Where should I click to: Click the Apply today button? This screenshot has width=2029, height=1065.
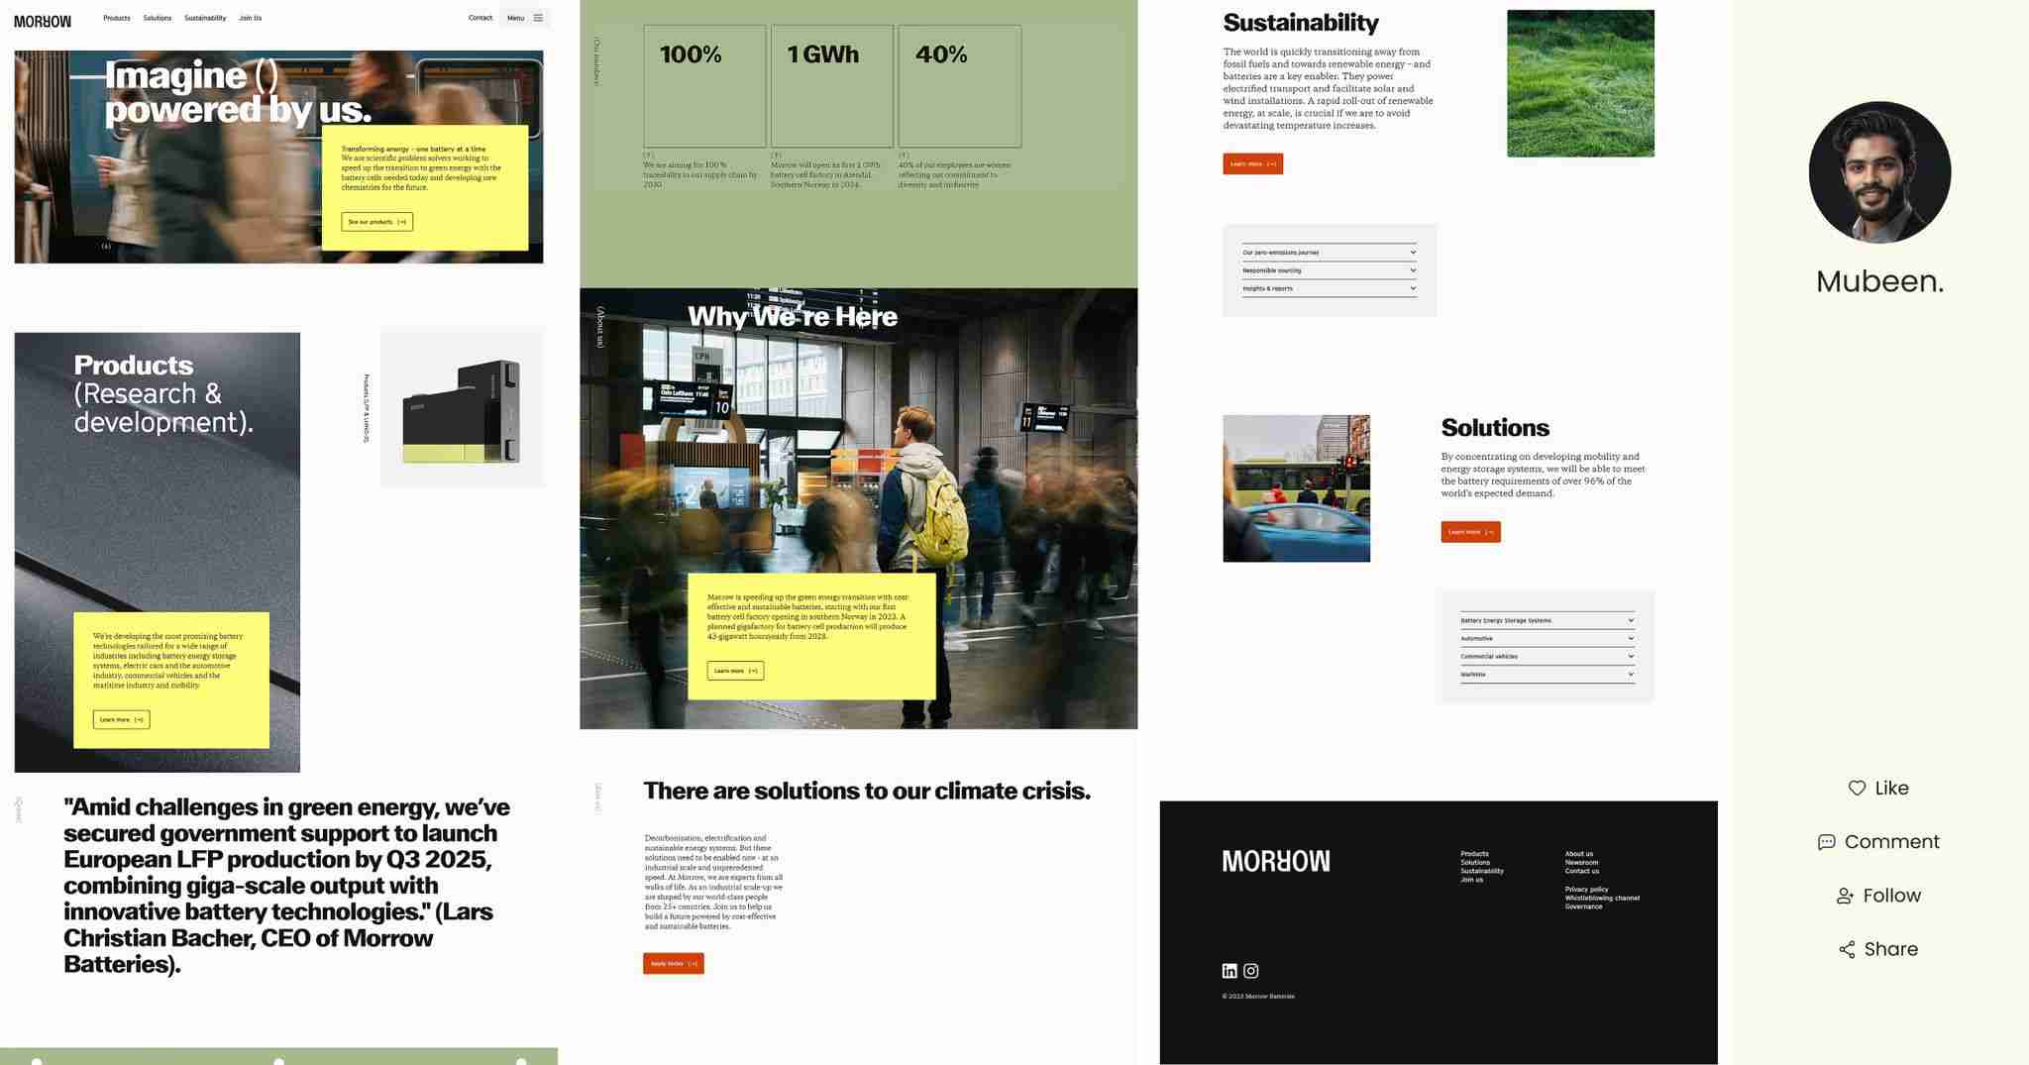[673, 963]
